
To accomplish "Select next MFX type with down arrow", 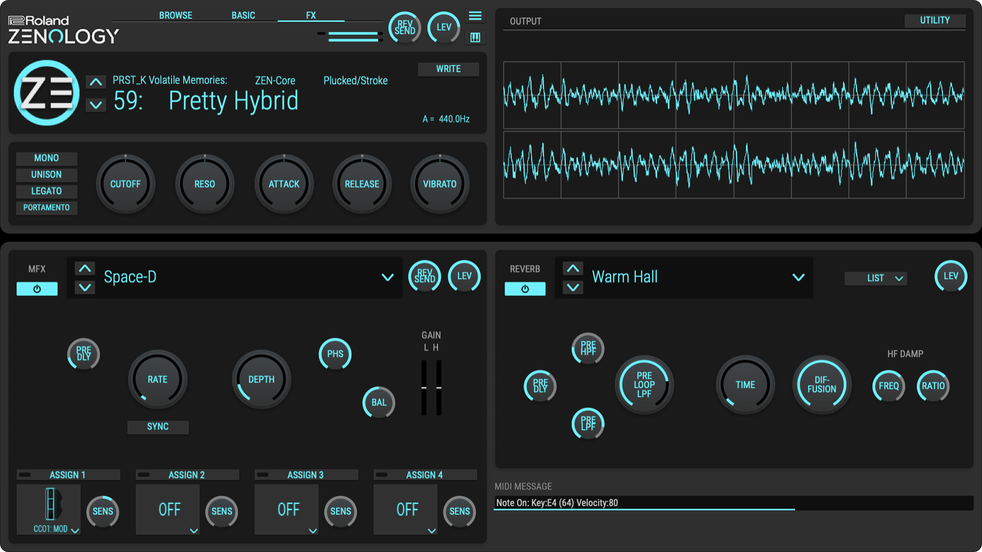I will [85, 287].
